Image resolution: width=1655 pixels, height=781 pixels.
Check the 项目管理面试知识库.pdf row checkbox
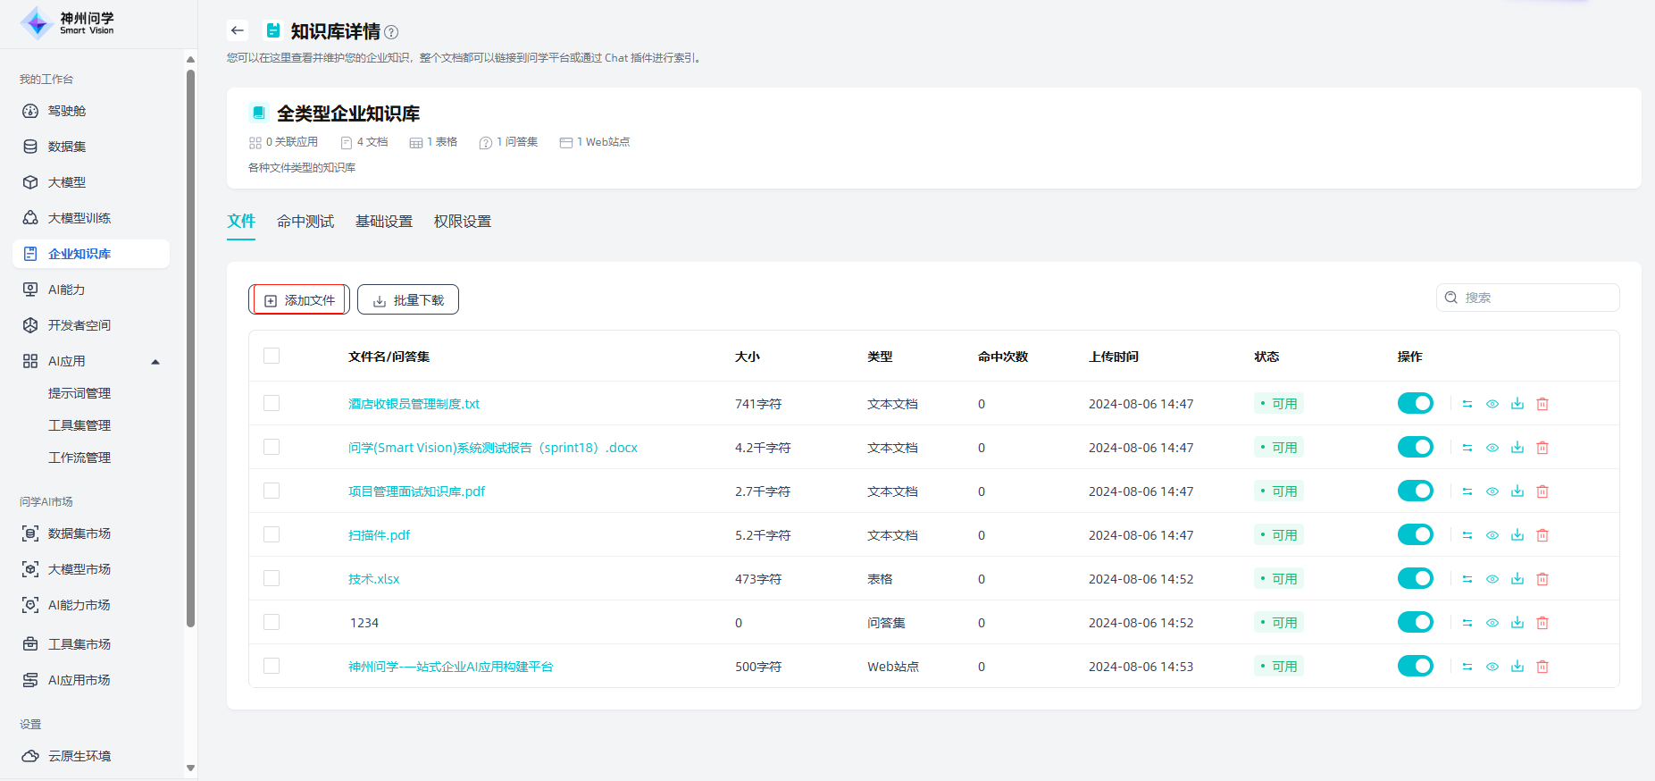tap(272, 491)
